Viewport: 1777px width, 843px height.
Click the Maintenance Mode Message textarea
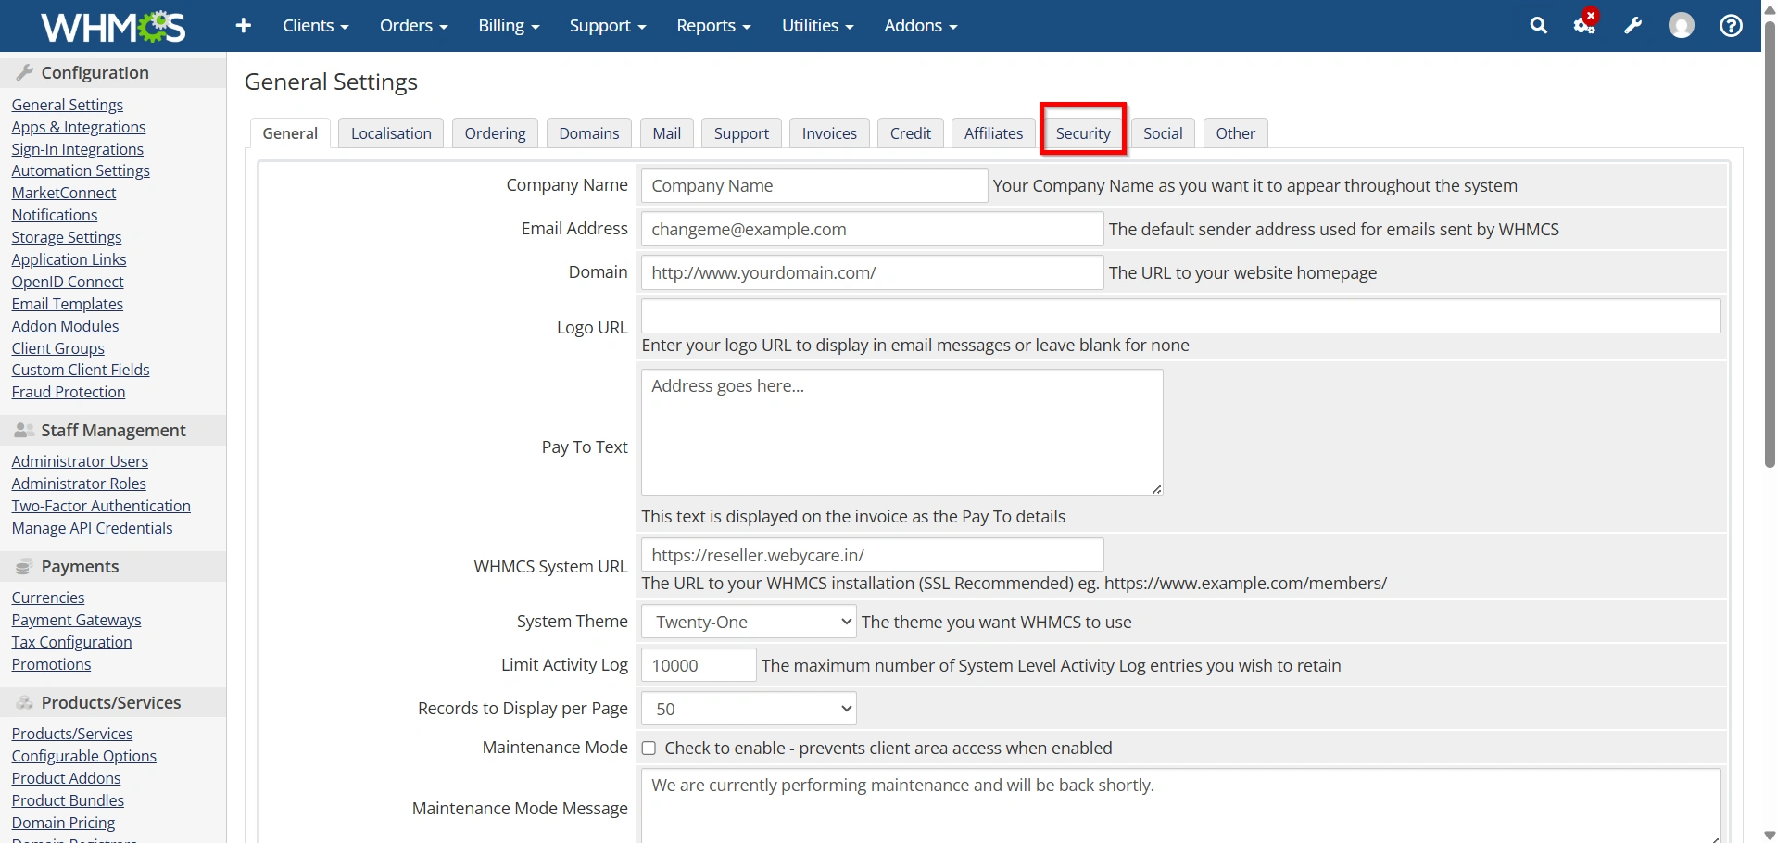point(1180,806)
